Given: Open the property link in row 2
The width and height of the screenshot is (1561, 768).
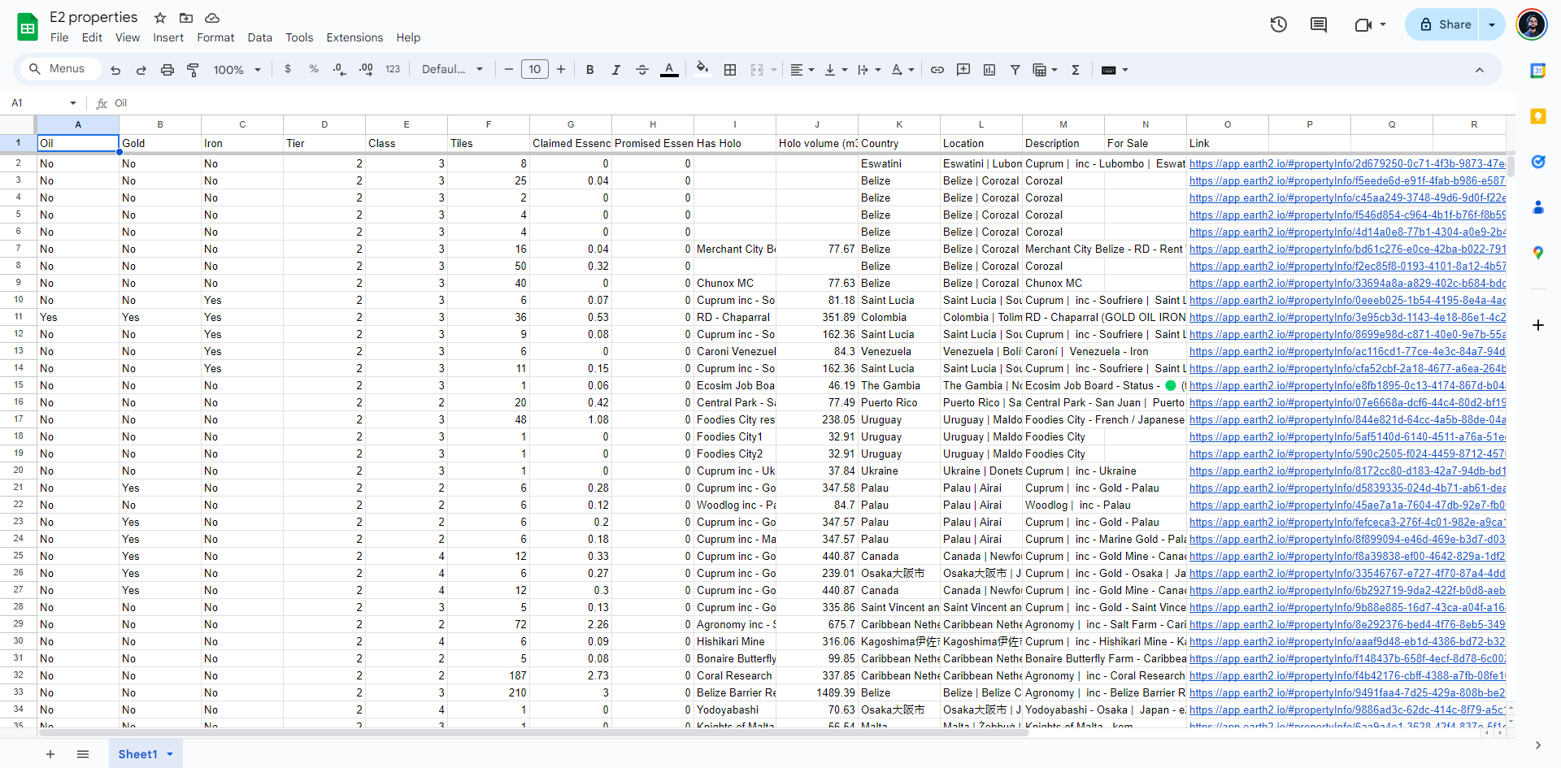Looking at the screenshot, I should coord(1346,163).
